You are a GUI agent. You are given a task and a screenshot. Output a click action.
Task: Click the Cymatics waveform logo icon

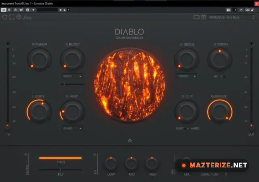coord(27,17)
